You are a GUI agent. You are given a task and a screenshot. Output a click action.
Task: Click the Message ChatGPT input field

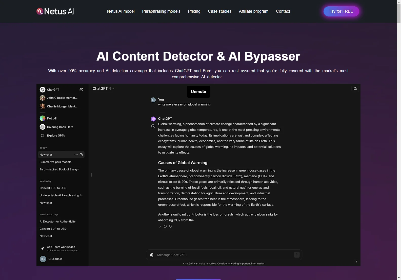coord(224,255)
